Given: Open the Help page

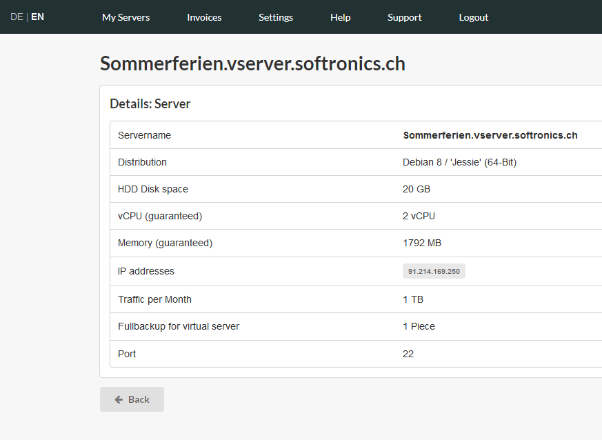Looking at the screenshot, I should 340,17.
